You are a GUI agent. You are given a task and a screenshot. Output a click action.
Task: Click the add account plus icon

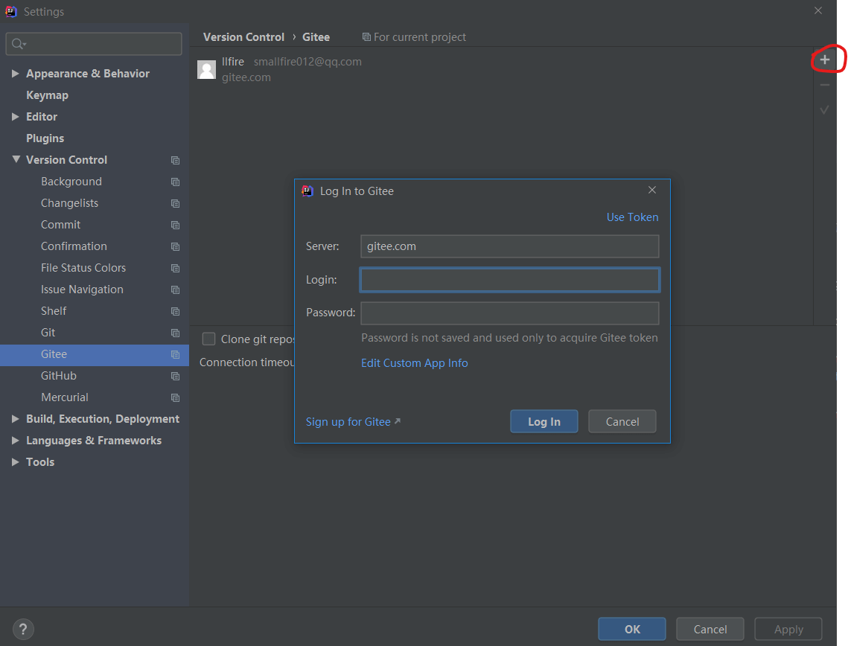[824, 60]
